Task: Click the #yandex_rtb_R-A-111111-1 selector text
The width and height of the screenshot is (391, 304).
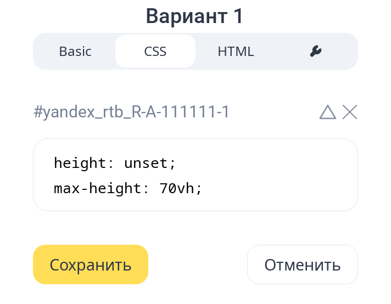Action: (131, 112)
